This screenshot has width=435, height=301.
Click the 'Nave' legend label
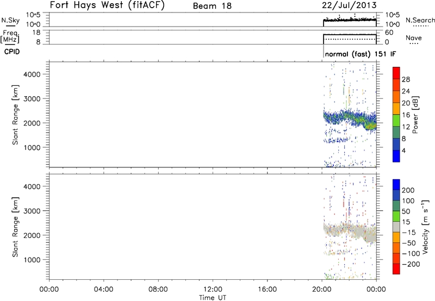414,37
